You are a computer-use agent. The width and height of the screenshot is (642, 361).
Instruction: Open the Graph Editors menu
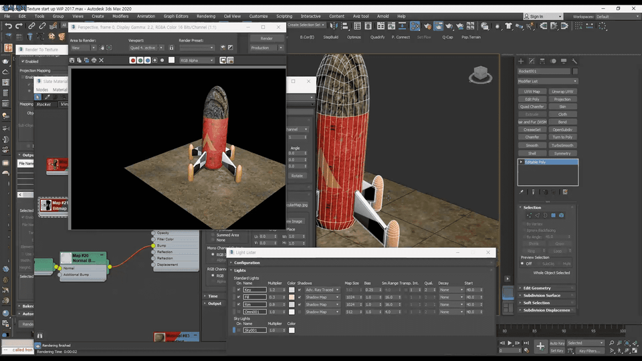177,16
